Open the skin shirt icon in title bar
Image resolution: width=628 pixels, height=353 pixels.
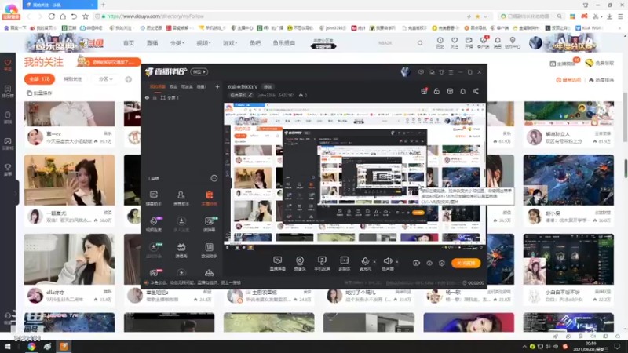[441, 72]
